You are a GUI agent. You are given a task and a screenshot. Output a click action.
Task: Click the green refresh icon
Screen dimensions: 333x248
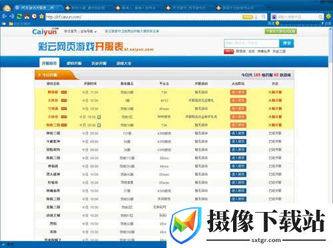point(19,17)
